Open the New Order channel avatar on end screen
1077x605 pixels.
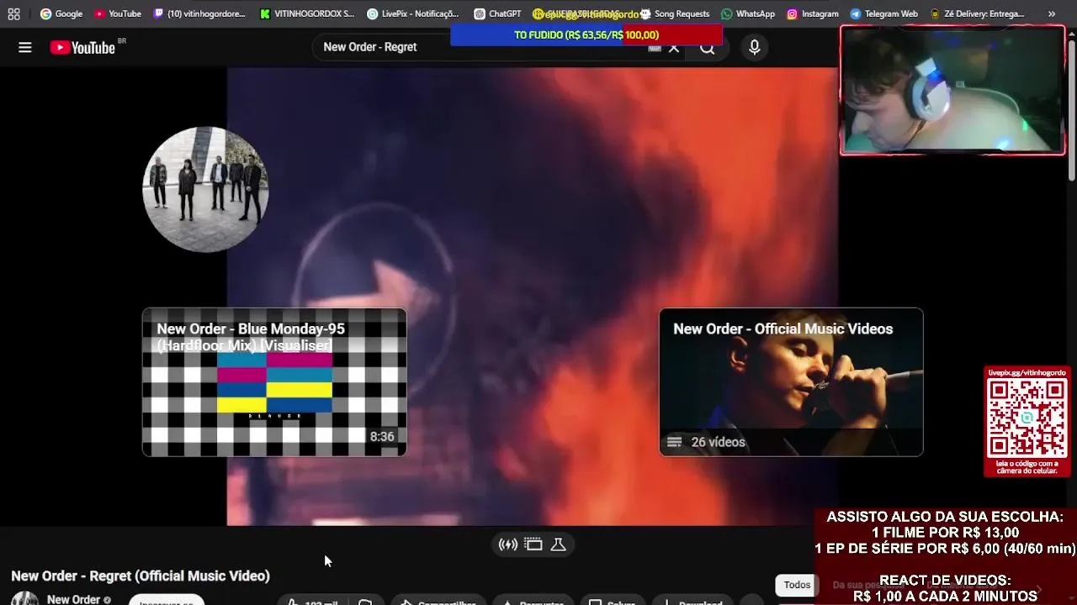[206, 190]
